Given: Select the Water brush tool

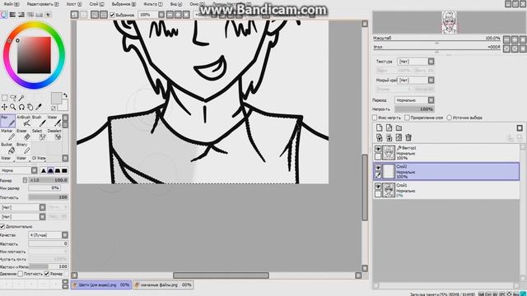Looking at the screenshot, I should point(54,121).
